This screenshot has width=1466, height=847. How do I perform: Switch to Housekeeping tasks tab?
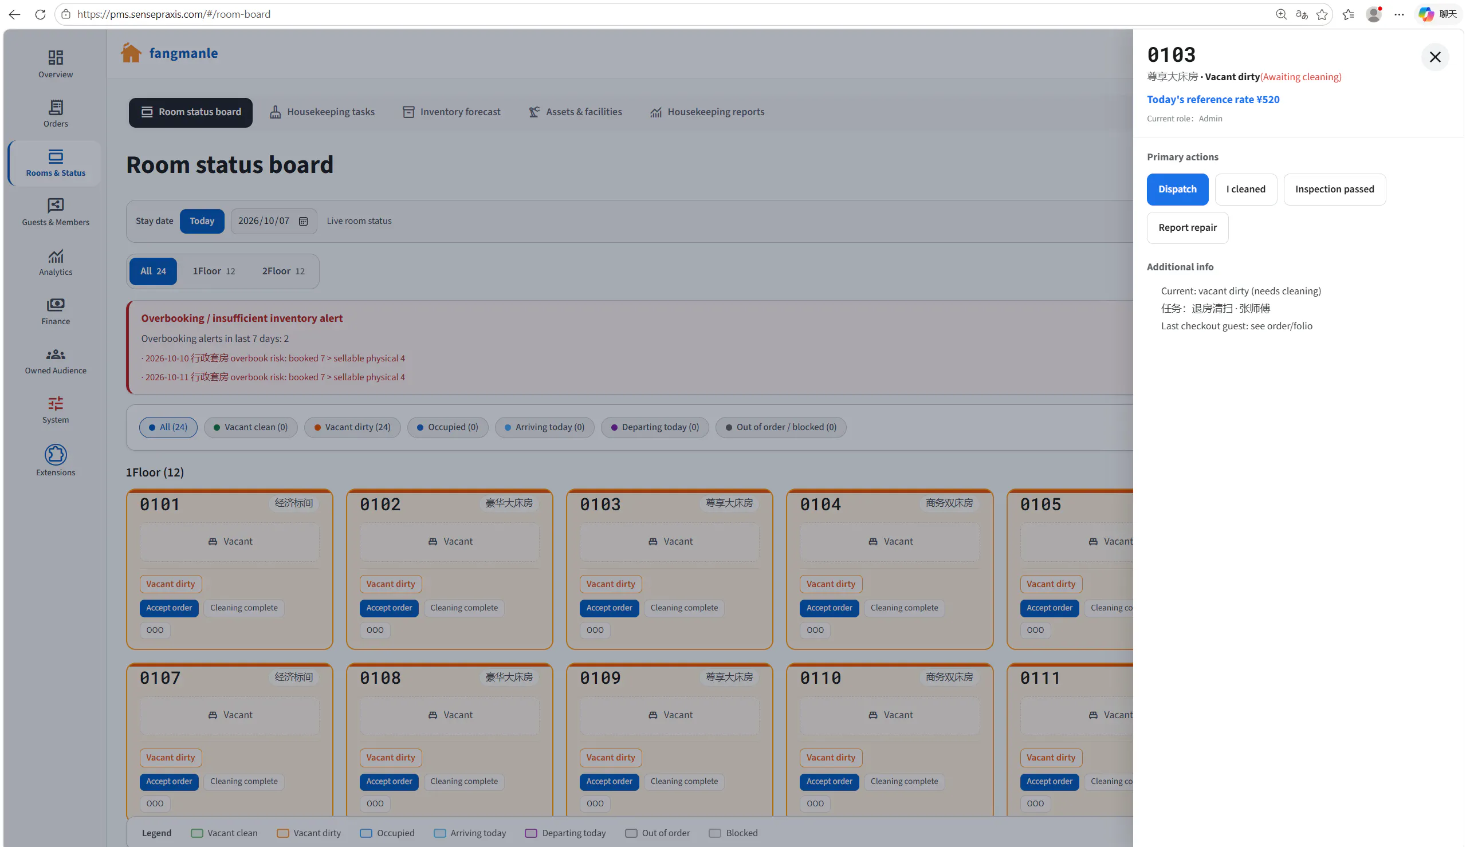[322, 112]
